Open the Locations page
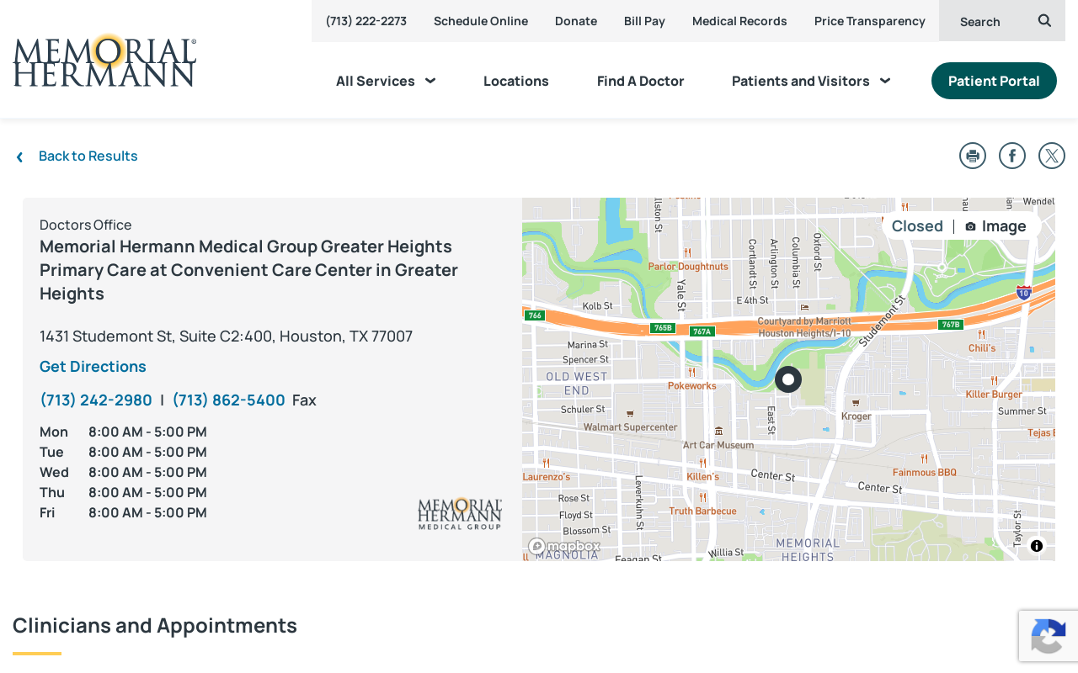 click(x=516, y=81)
